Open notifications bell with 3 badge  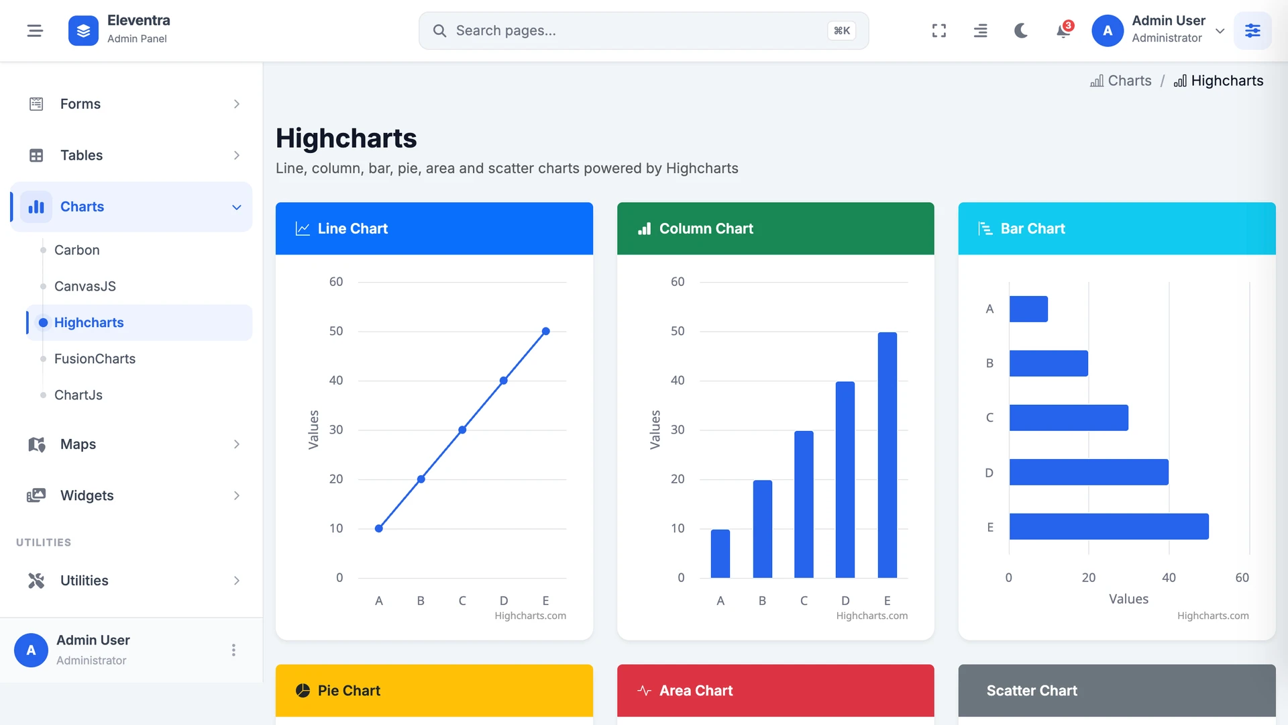[1063, 31]
